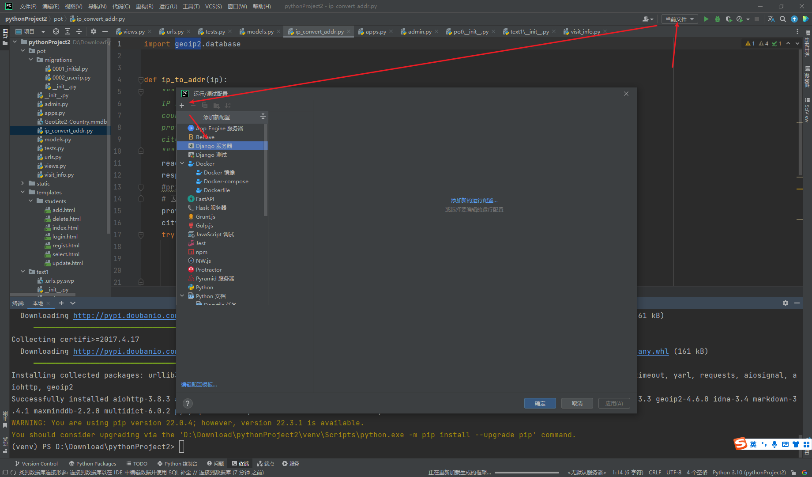
Task: Click the help question mark button
Action: pyautogui.click(x=188, y=403)
